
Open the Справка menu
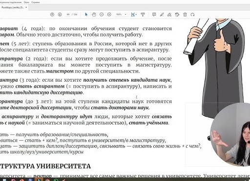coord(36,2)
